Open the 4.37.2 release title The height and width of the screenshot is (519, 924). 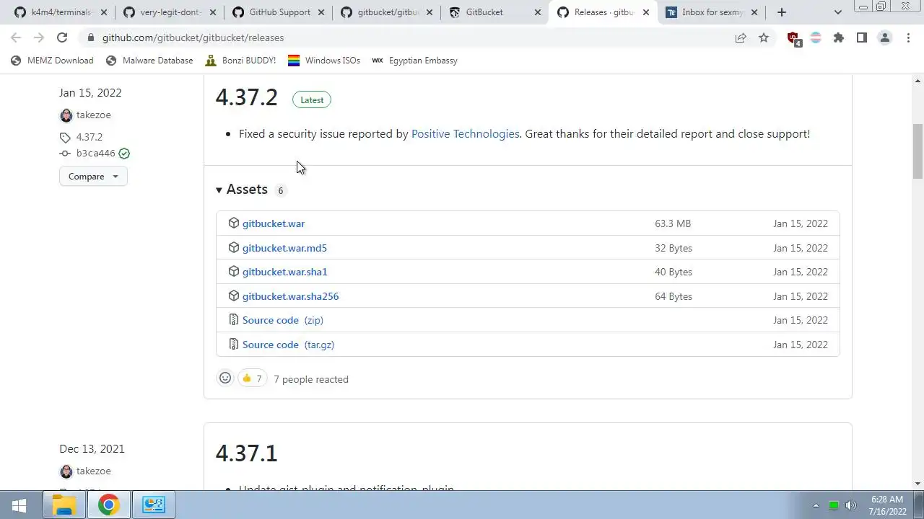[246, 97]
